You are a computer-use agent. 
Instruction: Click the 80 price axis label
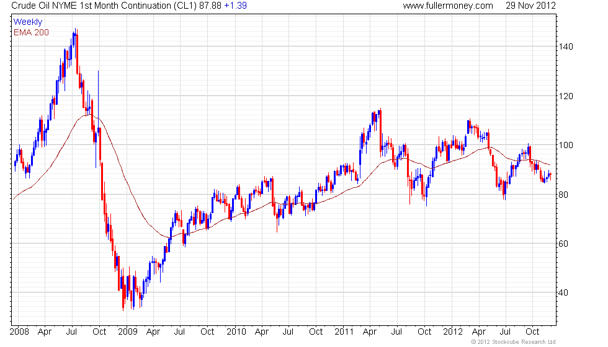click(563, 195)
